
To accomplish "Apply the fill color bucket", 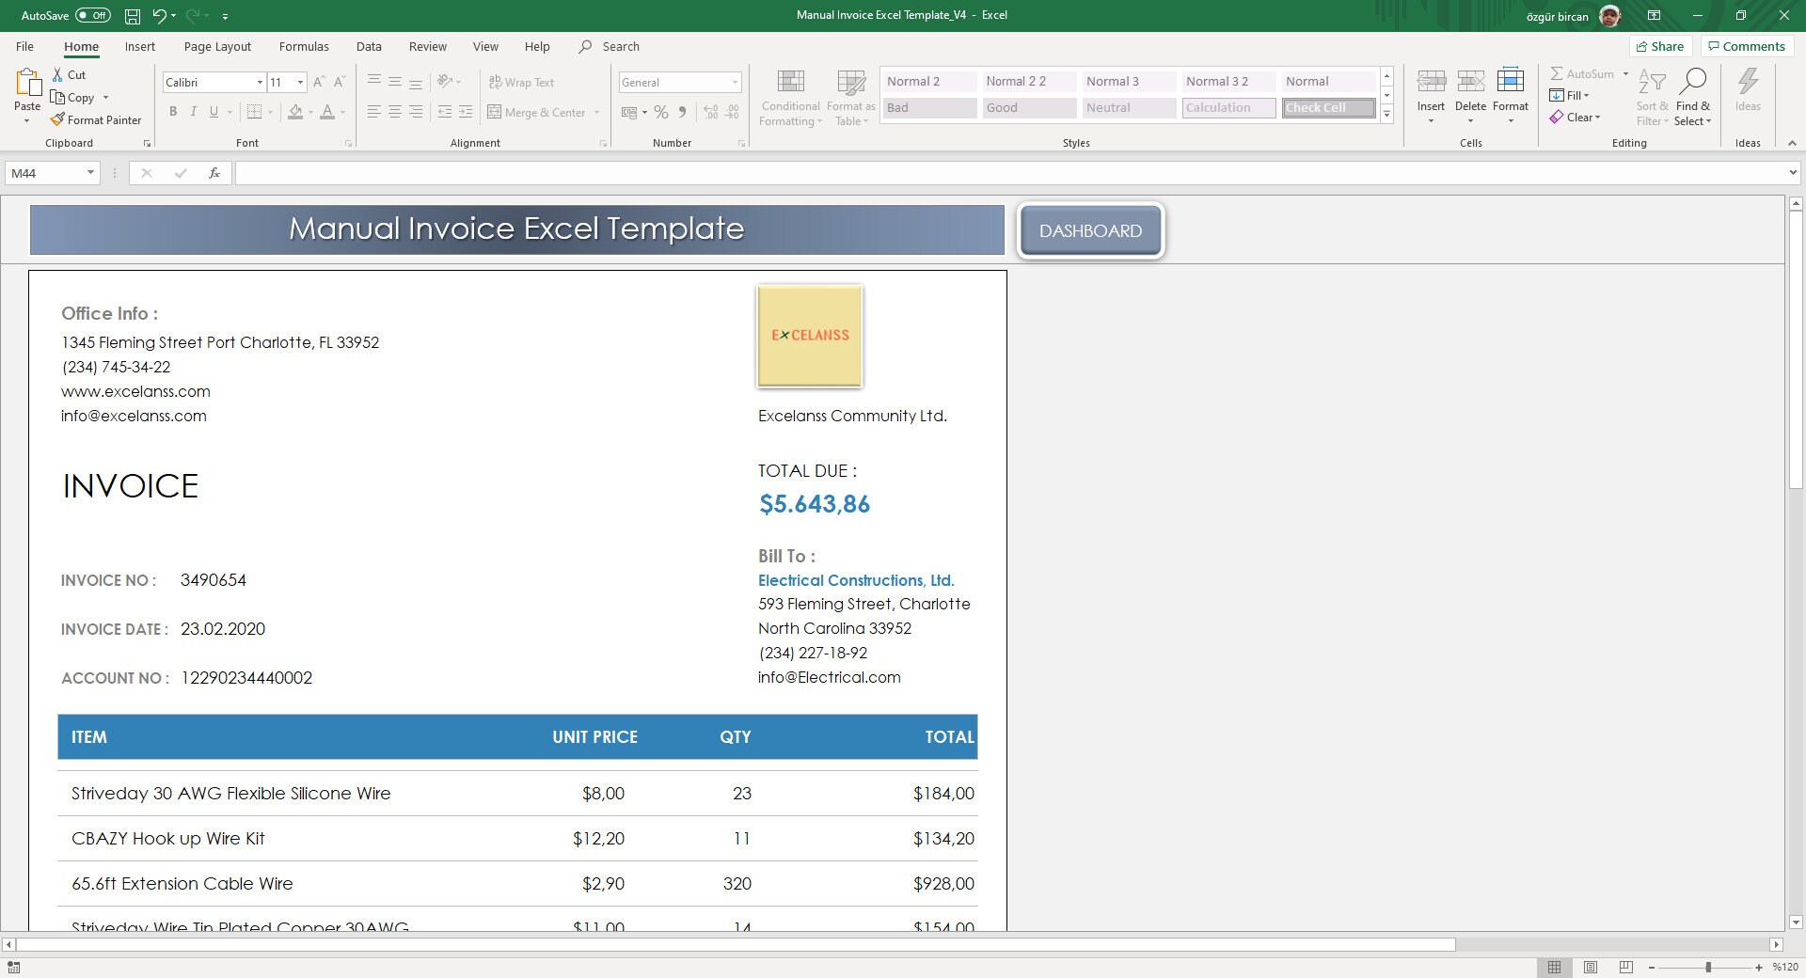I will click(x=295, y=112).
